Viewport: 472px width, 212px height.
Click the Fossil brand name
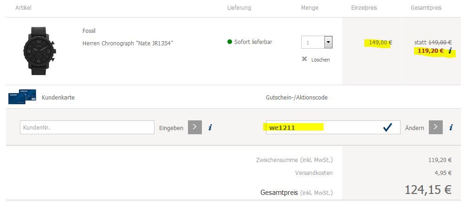tap(89, 31)
